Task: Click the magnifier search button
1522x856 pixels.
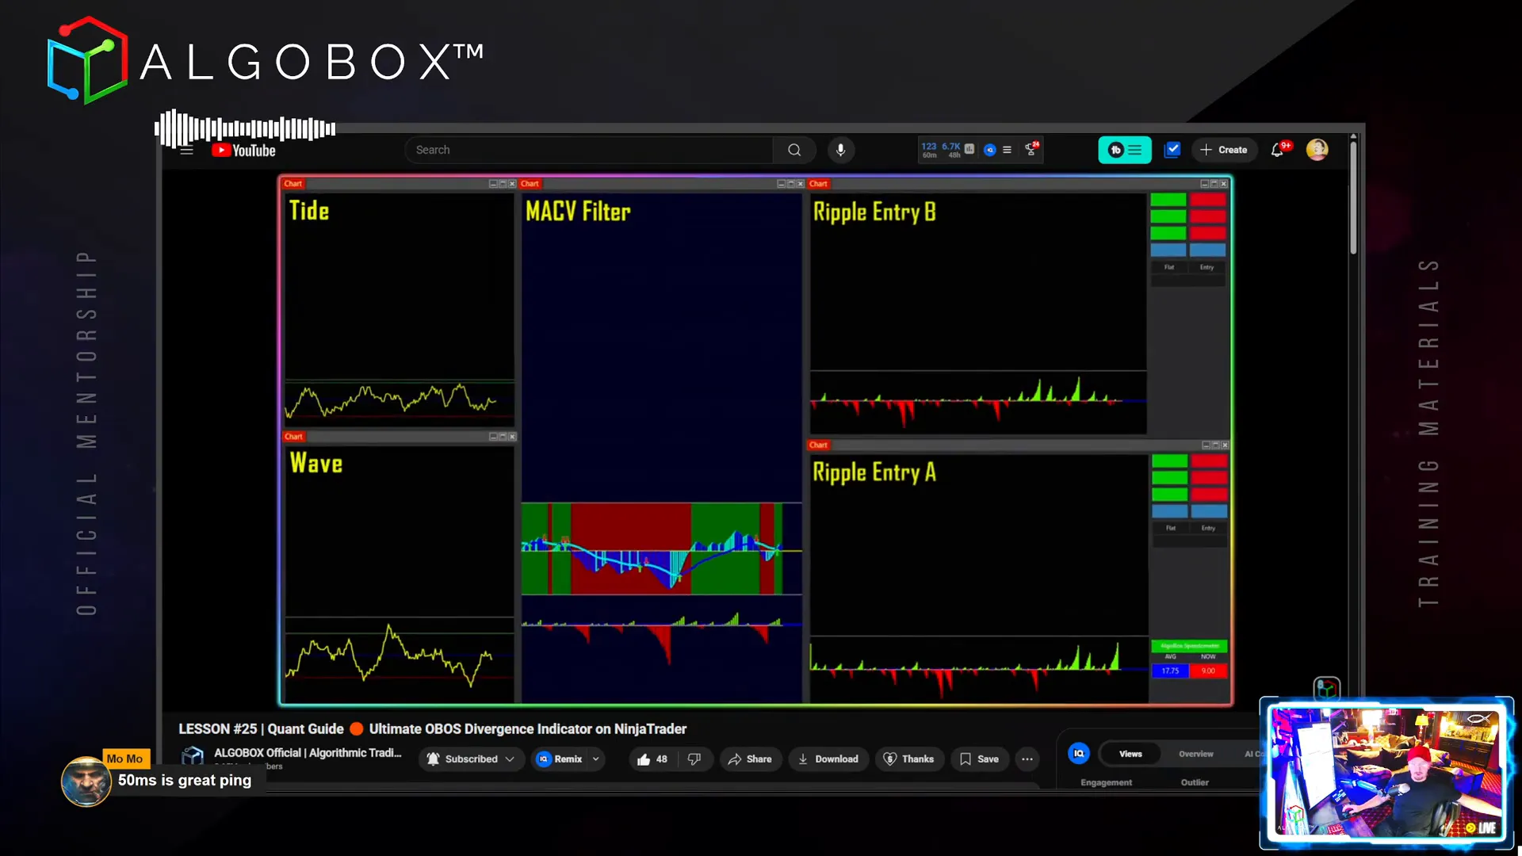Action: click(x=794, y=150)
